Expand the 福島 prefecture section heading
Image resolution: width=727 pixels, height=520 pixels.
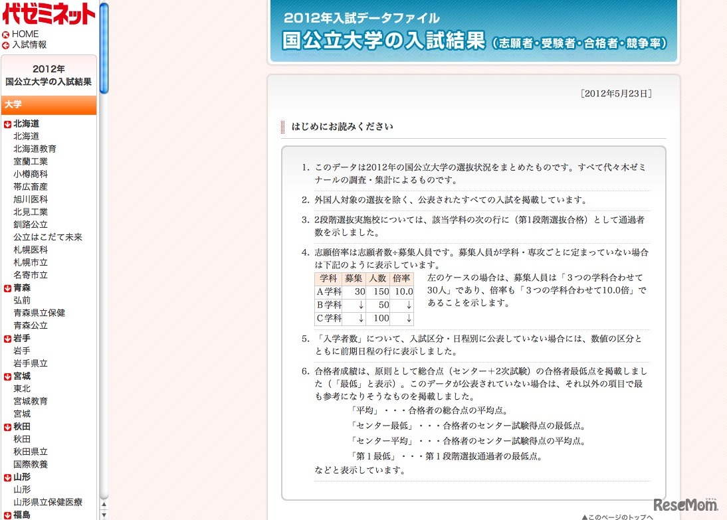point(22,515)
